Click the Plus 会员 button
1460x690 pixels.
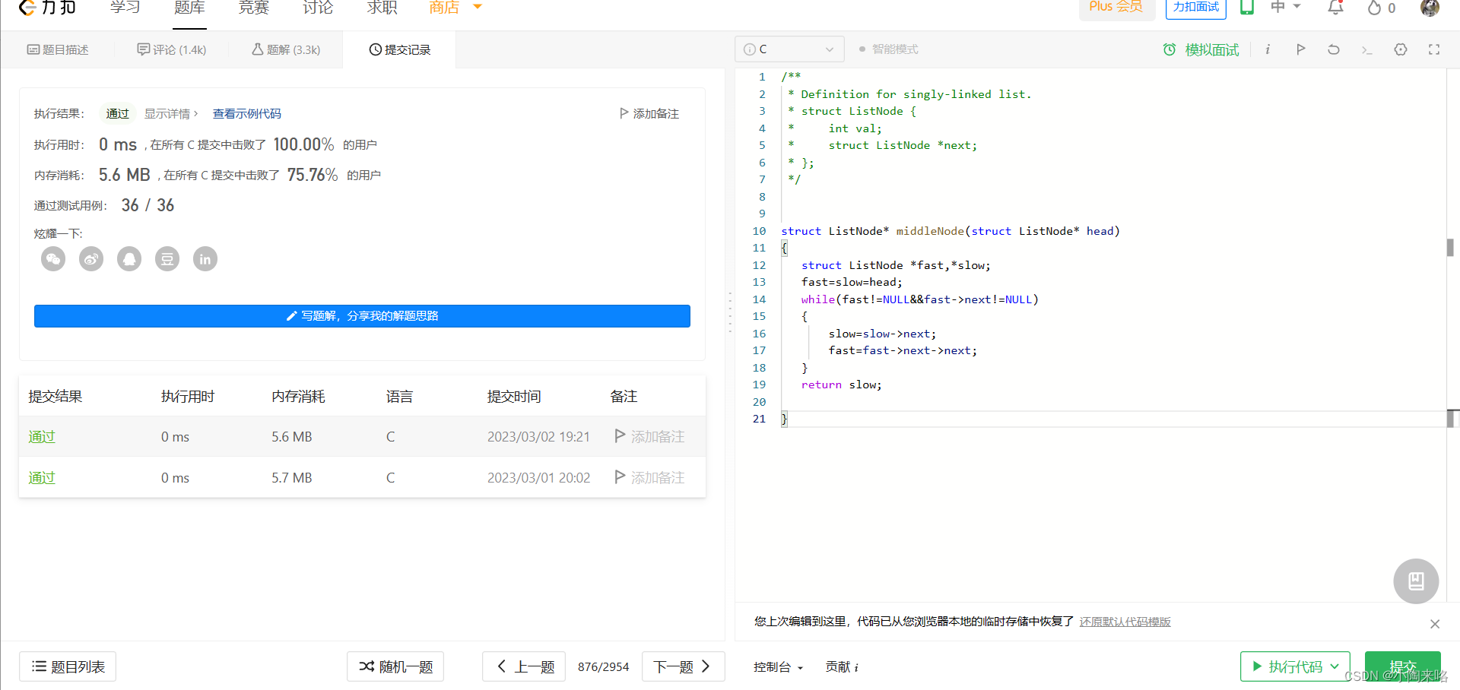pyautogui.click(x=1116, y=8)
